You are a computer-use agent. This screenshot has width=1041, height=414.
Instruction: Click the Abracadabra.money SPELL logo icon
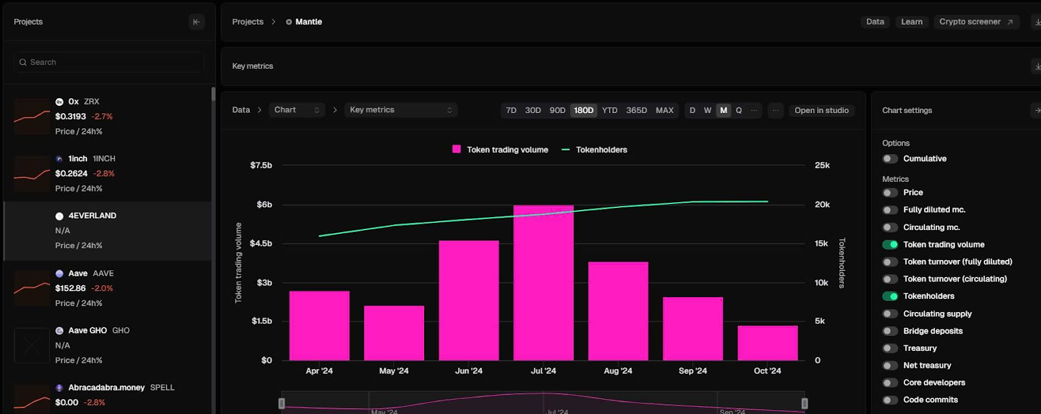point(59,388)
